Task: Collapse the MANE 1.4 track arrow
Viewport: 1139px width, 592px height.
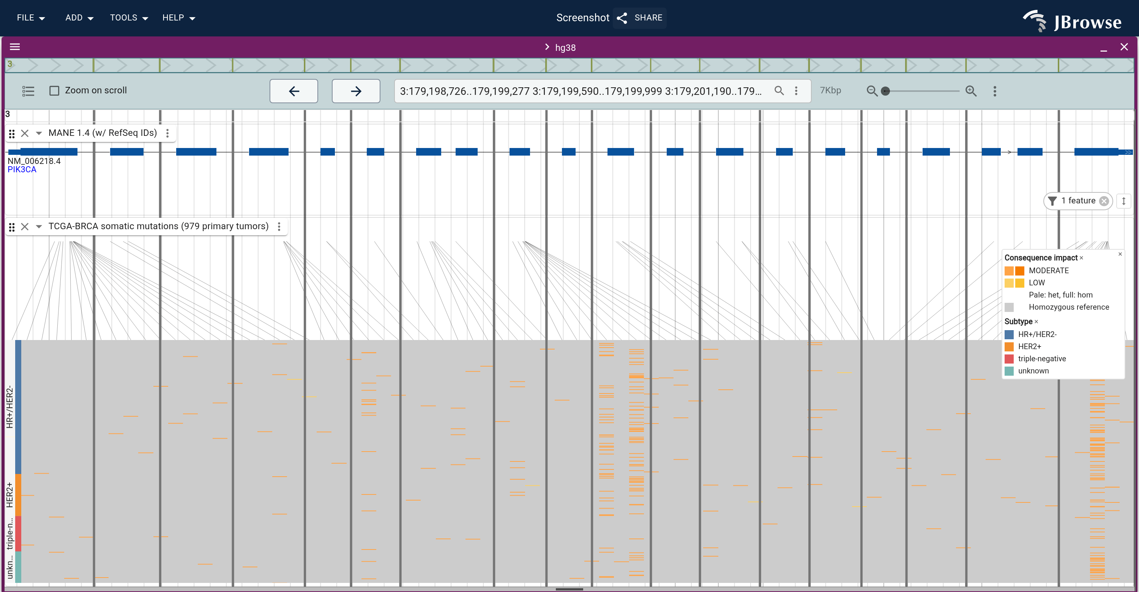Action: pos(39,134)
